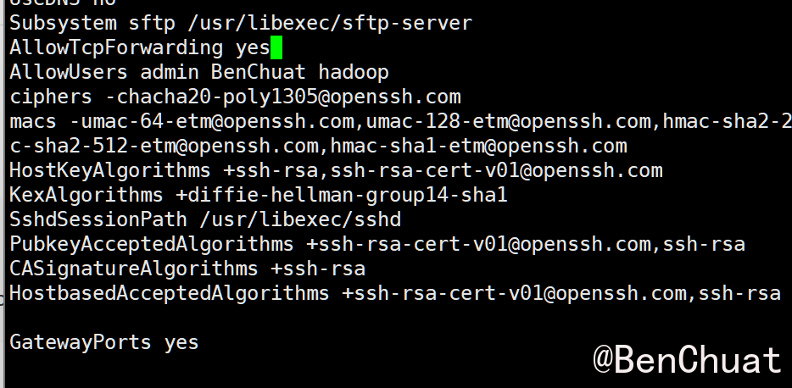Click the yes value after GatewayPorts
792x388 pixels.
click(181, 342)
